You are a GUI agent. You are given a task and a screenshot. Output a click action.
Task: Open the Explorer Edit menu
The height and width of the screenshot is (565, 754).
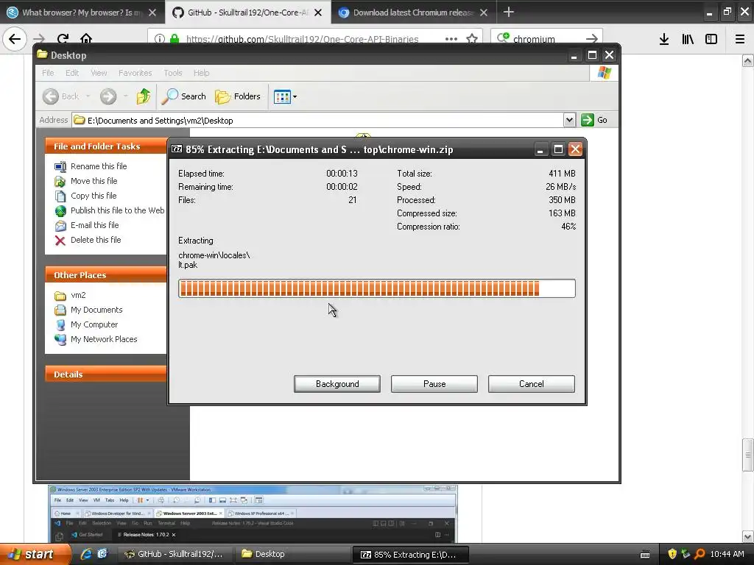click(72, 73)
